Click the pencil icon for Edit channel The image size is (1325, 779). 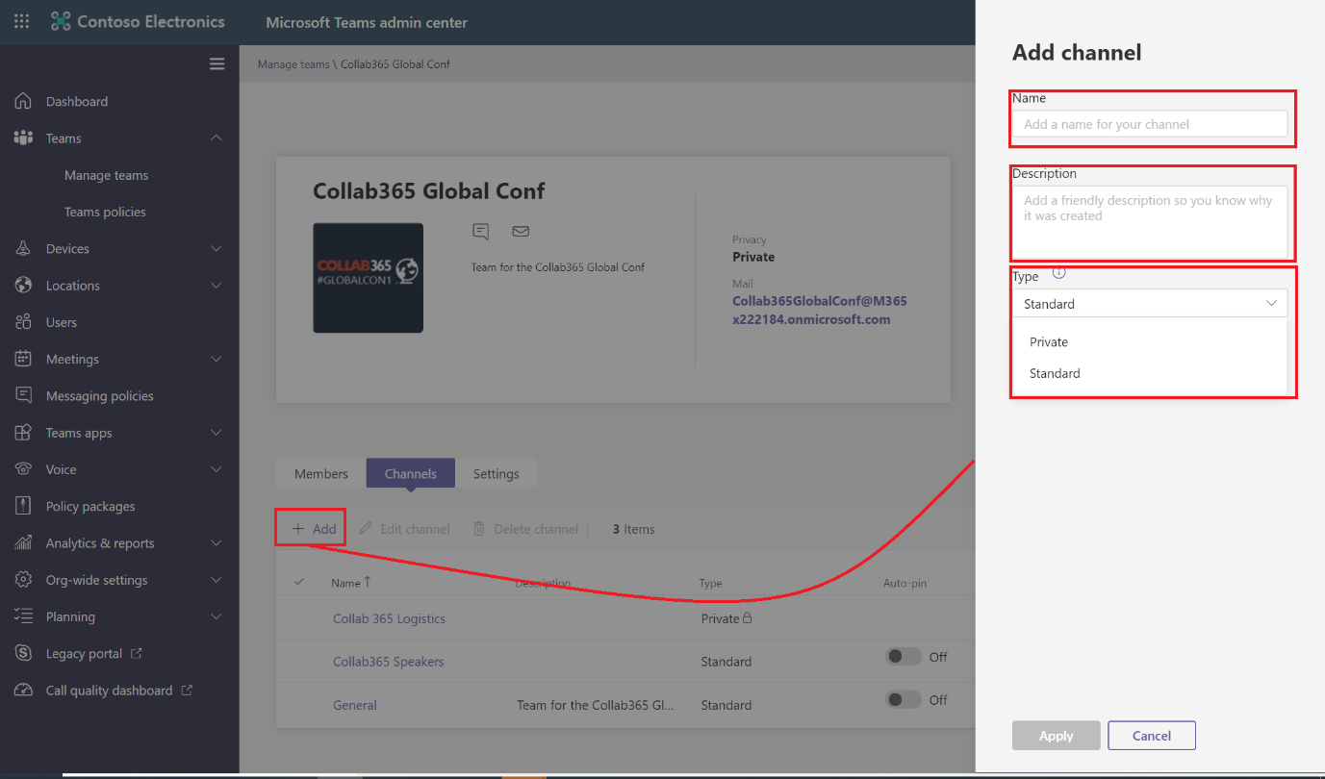tap(366, 529)
